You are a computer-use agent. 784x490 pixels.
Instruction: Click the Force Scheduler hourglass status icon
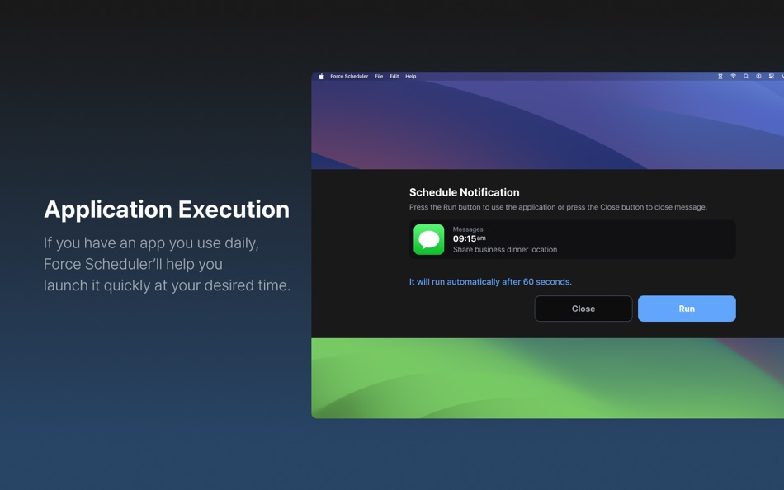(x=720, y=76)
